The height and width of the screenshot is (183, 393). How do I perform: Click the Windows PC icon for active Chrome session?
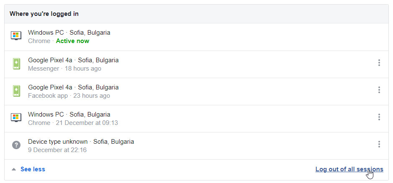pos(16,36)
